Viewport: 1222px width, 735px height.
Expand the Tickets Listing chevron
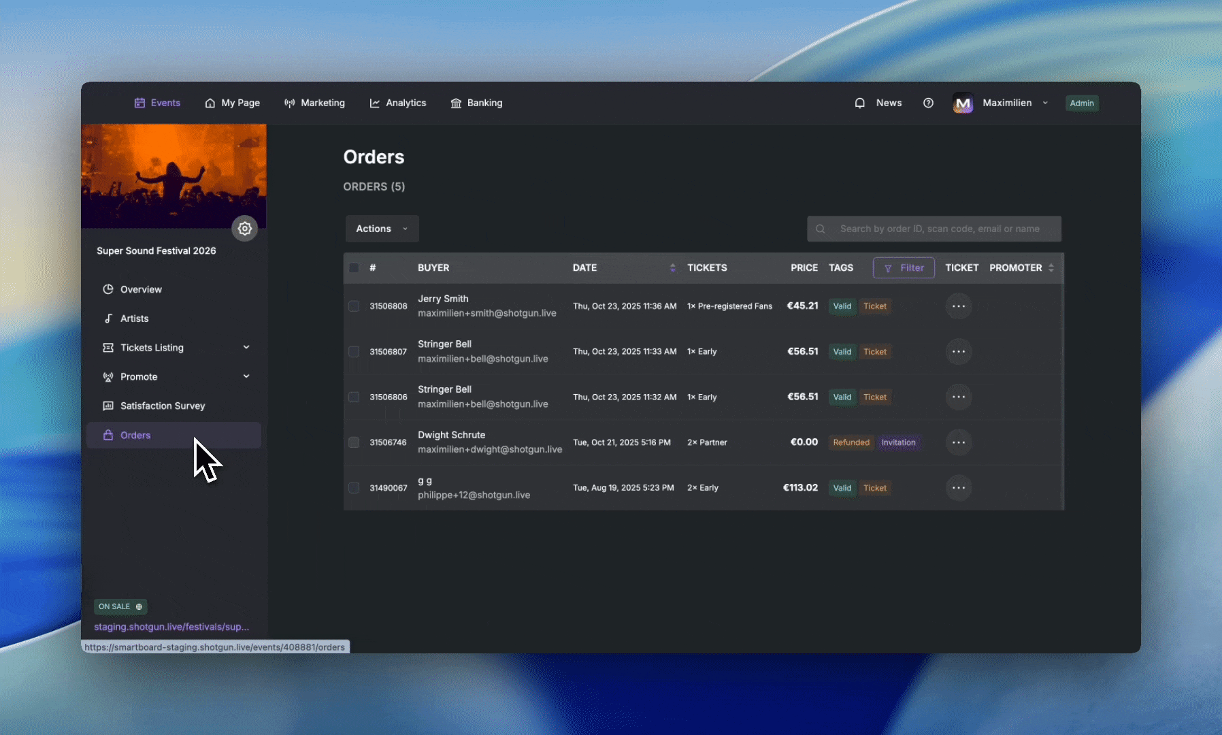pos(246,347)
